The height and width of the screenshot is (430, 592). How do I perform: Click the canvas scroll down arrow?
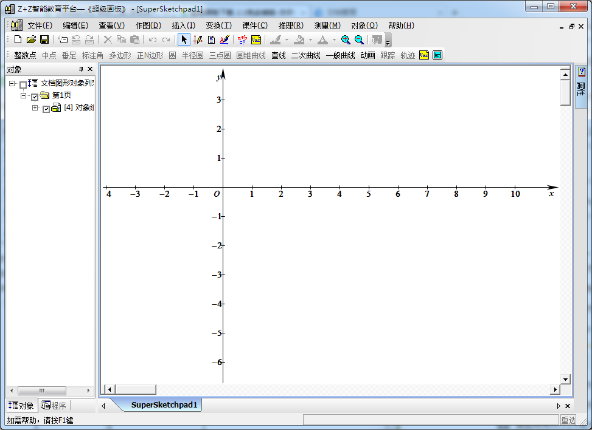[x=565, y=379]
